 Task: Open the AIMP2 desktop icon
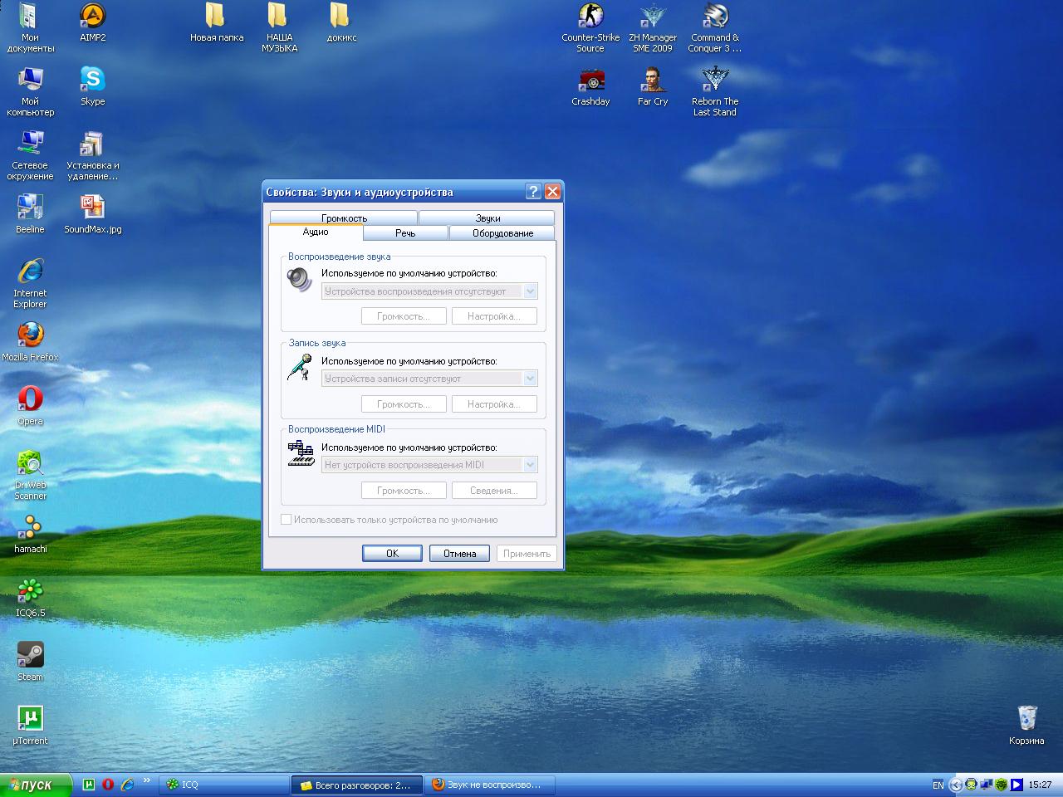92,17
